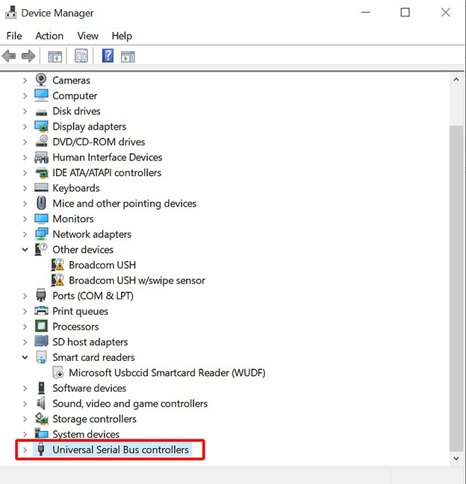This screenshot has width=466, height=484.
Task: Click warning icon beside Broadcom USH w/swipe sensor
Action: click(x=58, y=280)
